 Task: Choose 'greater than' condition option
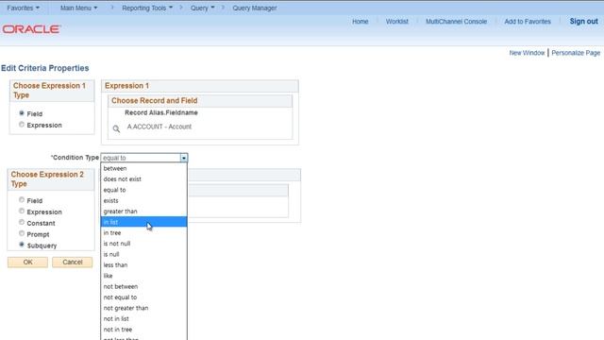[x=144, y=212]
